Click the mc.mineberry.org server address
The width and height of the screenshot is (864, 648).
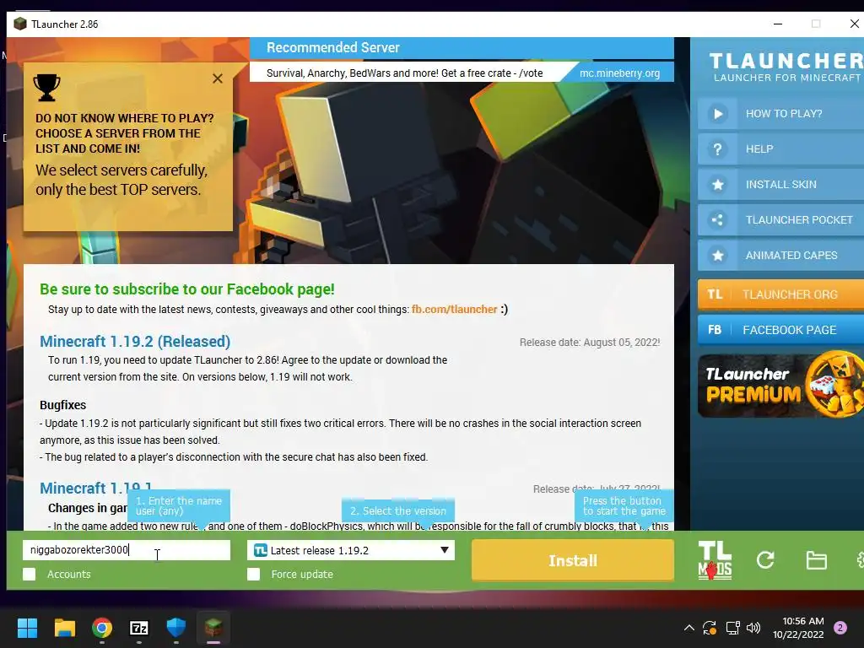pos(619,73)
